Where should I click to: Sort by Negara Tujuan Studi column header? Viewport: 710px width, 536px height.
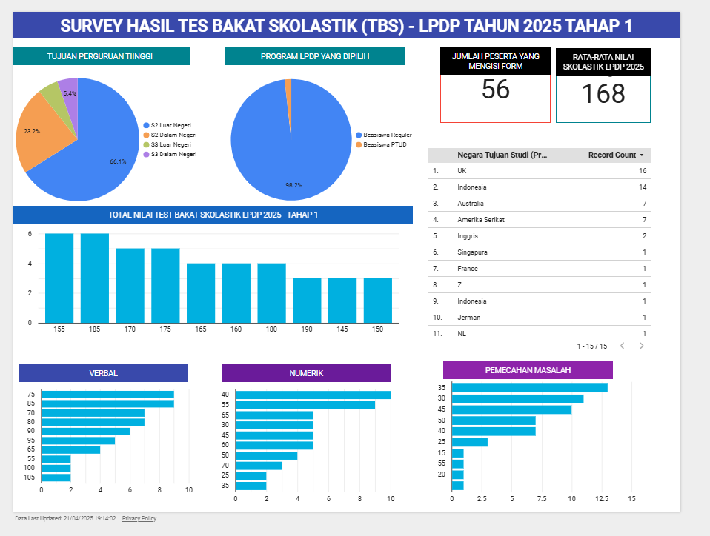502,155
